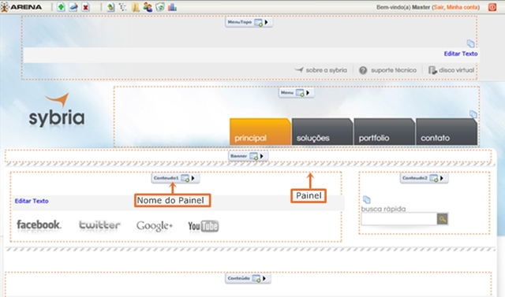The image size is (505, 297).
Task: Select the portfolio tab
Action: pyautogui.click(x=384, y=132)
